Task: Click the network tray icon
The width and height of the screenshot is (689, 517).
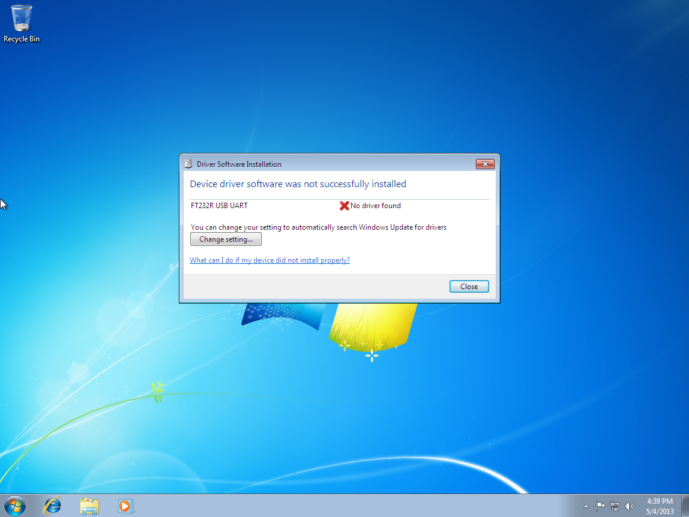Action: [615, 506]
